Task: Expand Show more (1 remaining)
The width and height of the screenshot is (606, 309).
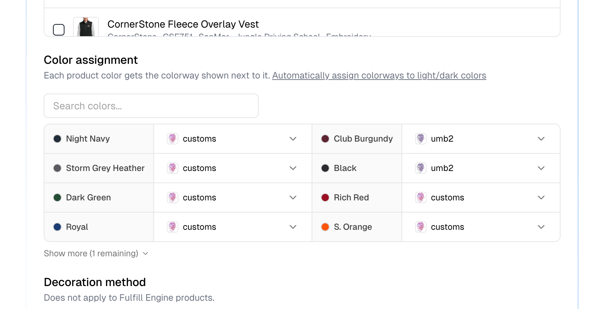Action: (x=96, y=253)
